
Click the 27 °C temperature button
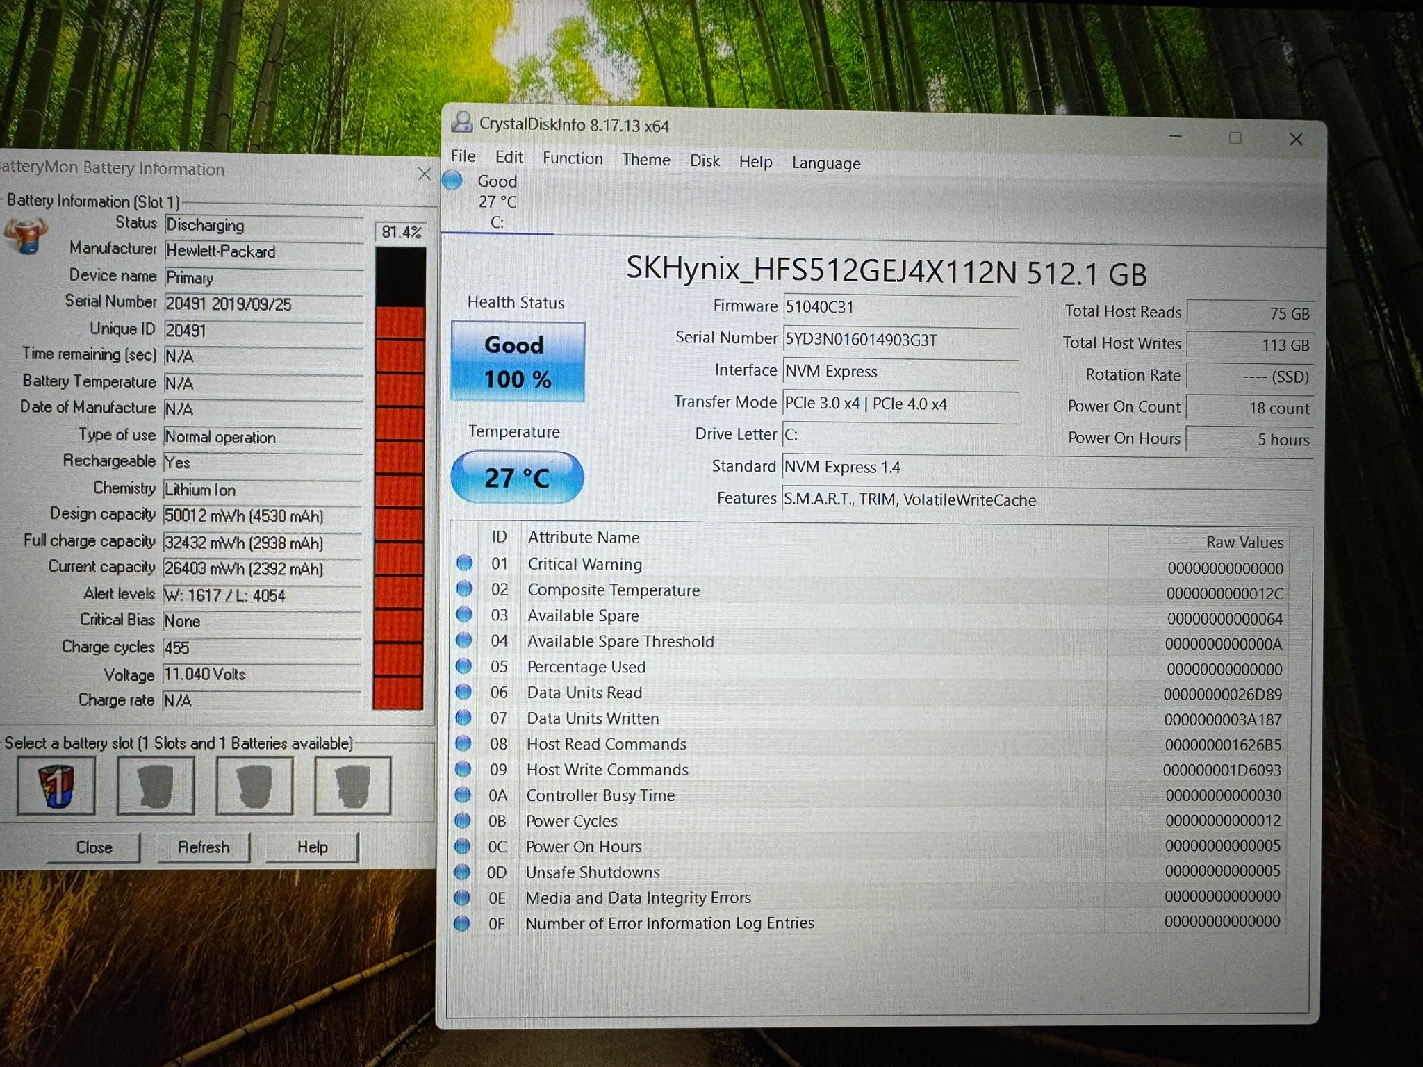(517, 477)
